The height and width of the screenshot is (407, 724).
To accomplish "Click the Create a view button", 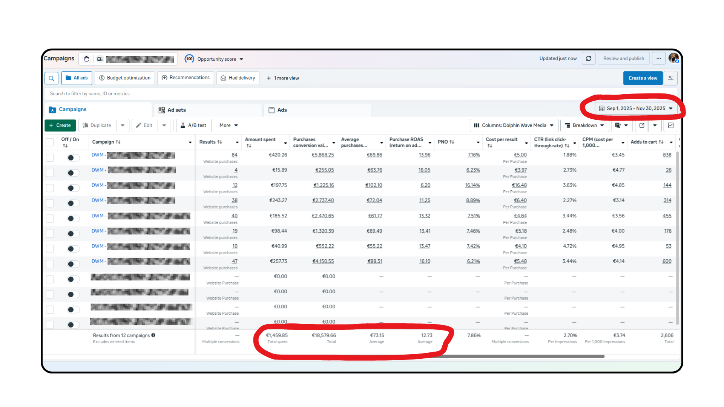I will click(643, 78).
